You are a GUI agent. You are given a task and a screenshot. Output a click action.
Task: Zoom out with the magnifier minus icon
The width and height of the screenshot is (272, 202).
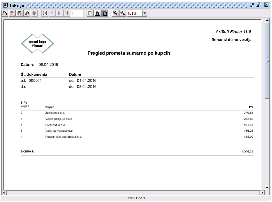(x=122, y=13)
